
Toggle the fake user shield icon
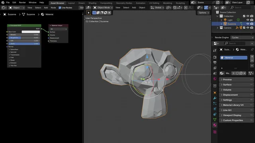237,73
